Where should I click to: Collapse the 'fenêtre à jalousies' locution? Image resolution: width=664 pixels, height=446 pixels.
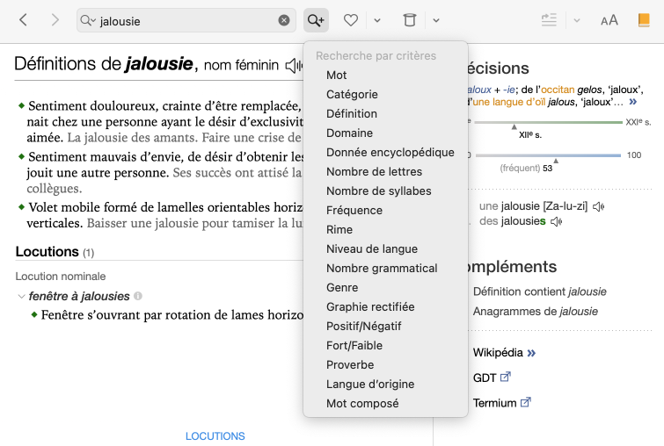pyautogui.click(x=21, y=297)
